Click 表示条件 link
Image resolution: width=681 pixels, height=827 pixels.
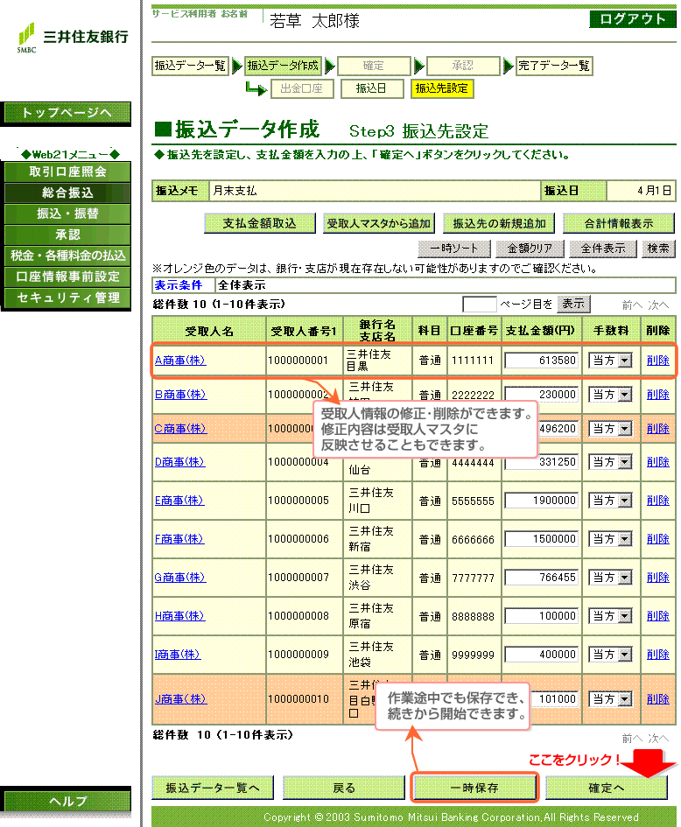179,285
